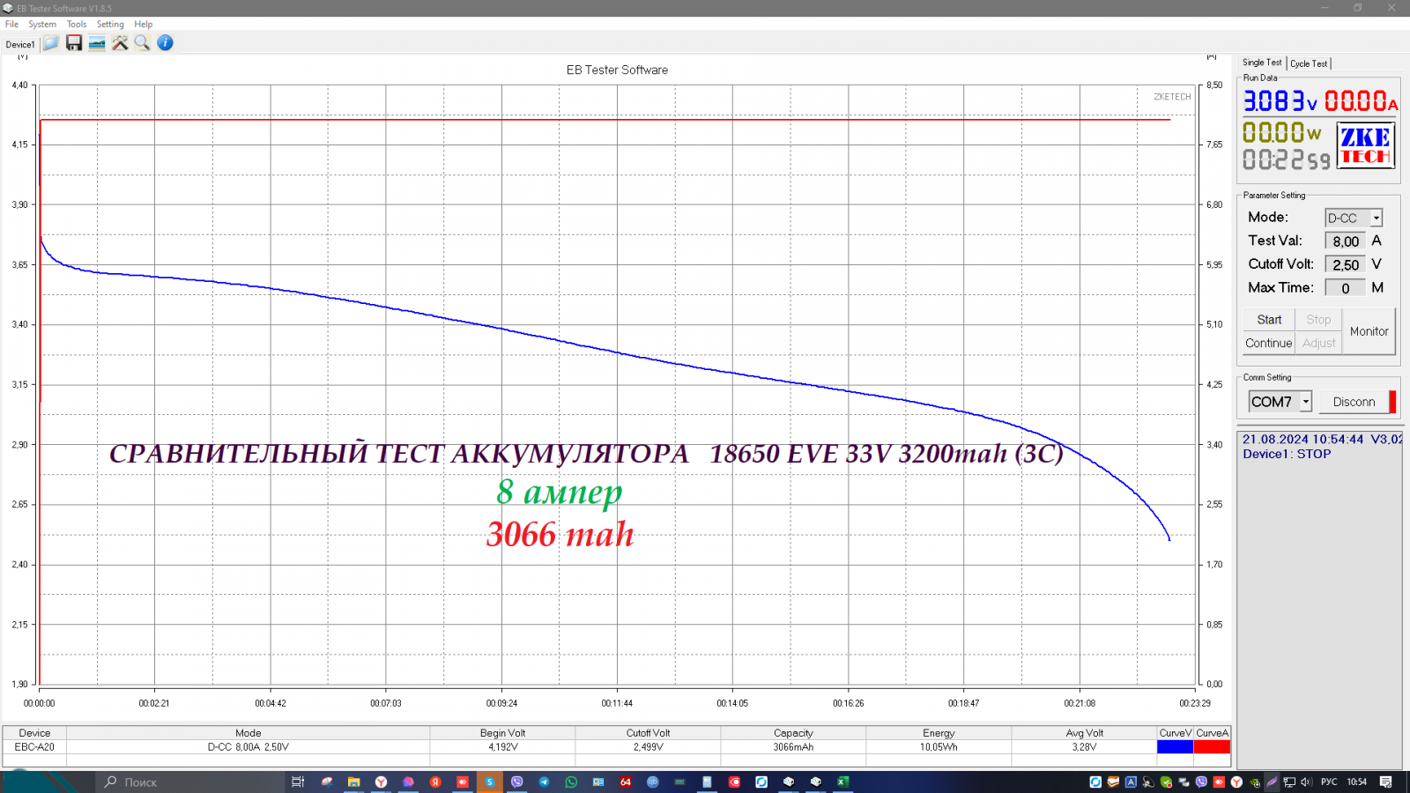Click the Monitor button
Image resolution: width=1410 pixels, height=793 pixels.
click(x=1369, y=331)
